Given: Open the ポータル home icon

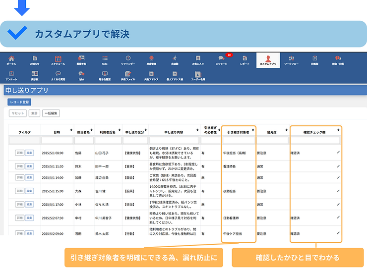Looking at the screenshot, I should click(x=11, y=59).
